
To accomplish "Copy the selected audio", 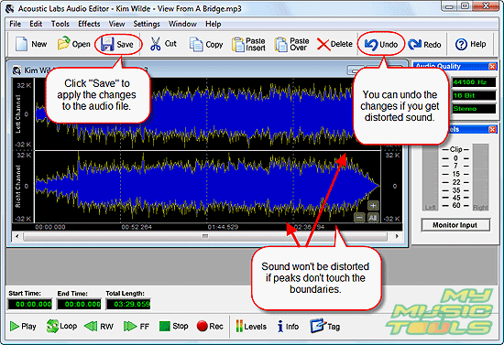I will pyautogui.click(x=205, y=44).
